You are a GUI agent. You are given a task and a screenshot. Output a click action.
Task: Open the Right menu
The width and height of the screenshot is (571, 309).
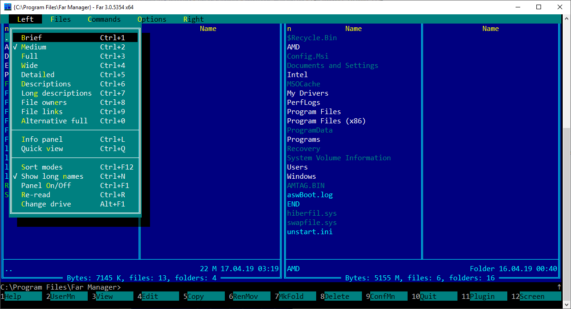point(193,19)
